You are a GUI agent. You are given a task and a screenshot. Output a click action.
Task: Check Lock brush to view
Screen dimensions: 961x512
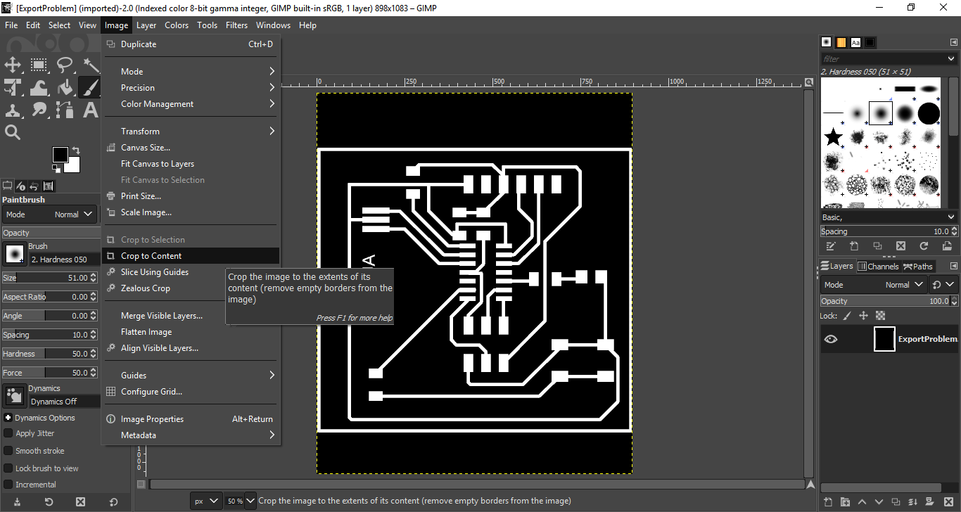point(8,468)
